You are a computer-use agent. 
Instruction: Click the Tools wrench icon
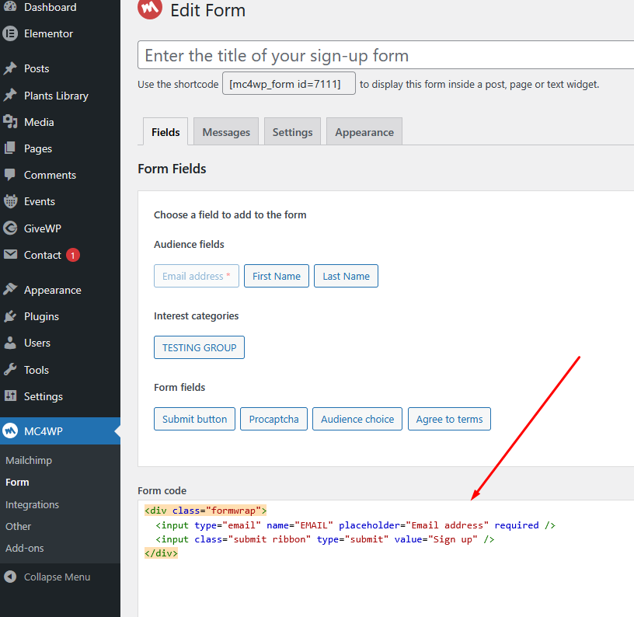tap(10, 370)
